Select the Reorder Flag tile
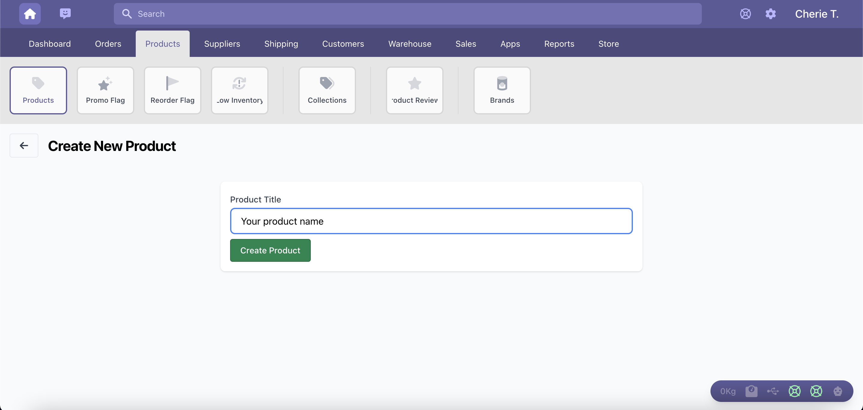 pyautogui.click(x=173, y=90)
